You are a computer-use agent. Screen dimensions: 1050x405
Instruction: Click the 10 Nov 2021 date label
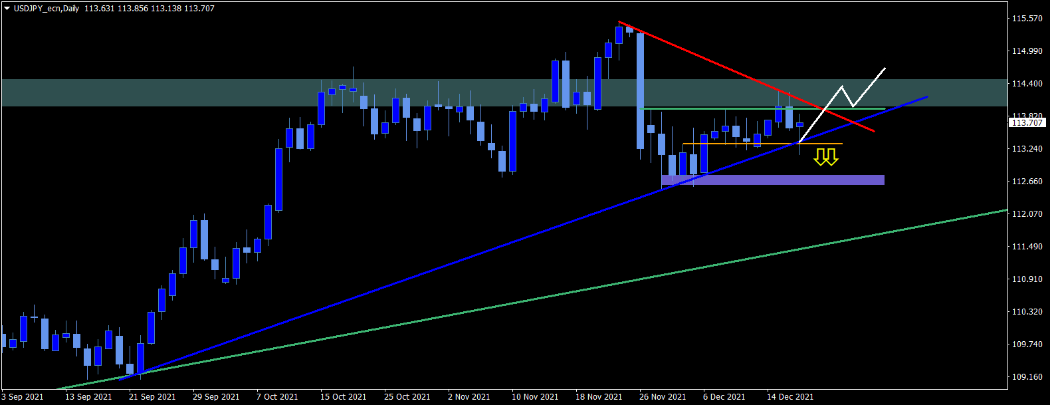tap(535, 397)
